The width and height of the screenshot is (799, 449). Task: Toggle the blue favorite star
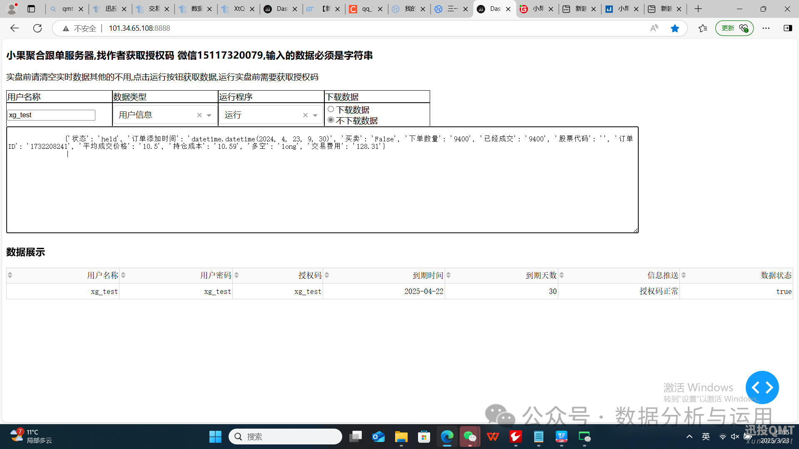(x=675, y=28)
